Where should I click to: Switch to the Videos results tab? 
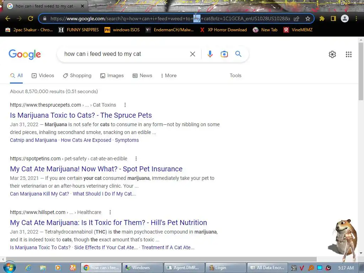[x=43, y=75]
